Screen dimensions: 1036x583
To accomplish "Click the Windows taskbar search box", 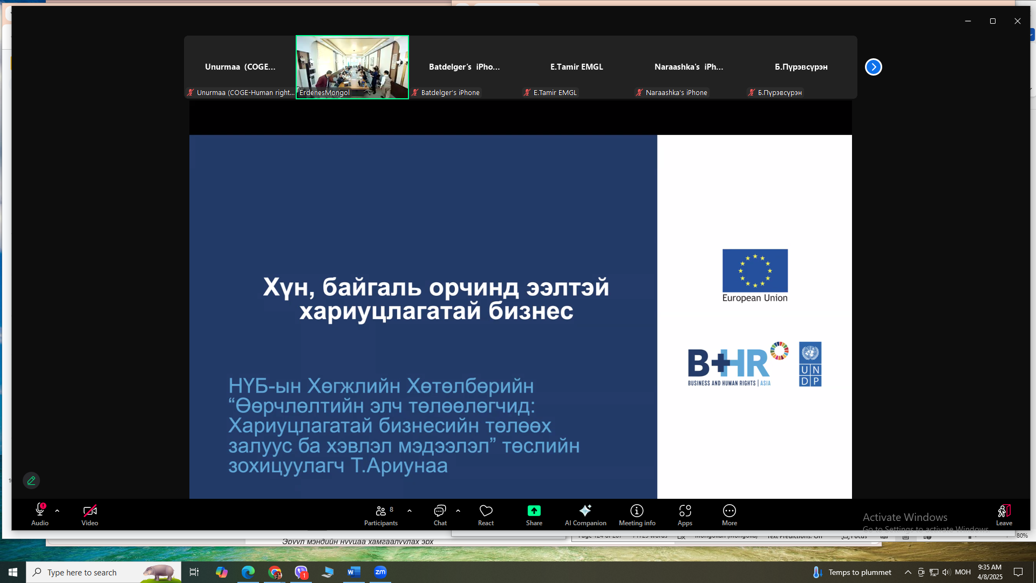I will pyautogui.click(x=92, y=572).
